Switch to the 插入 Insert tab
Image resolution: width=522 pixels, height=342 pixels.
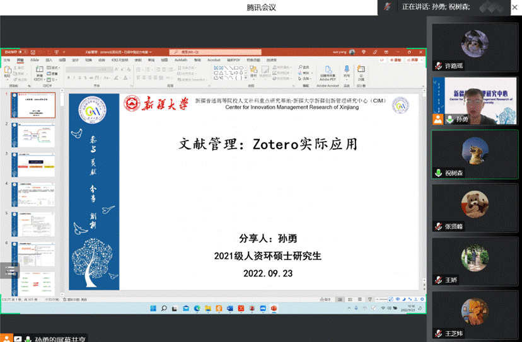[49, 60]
